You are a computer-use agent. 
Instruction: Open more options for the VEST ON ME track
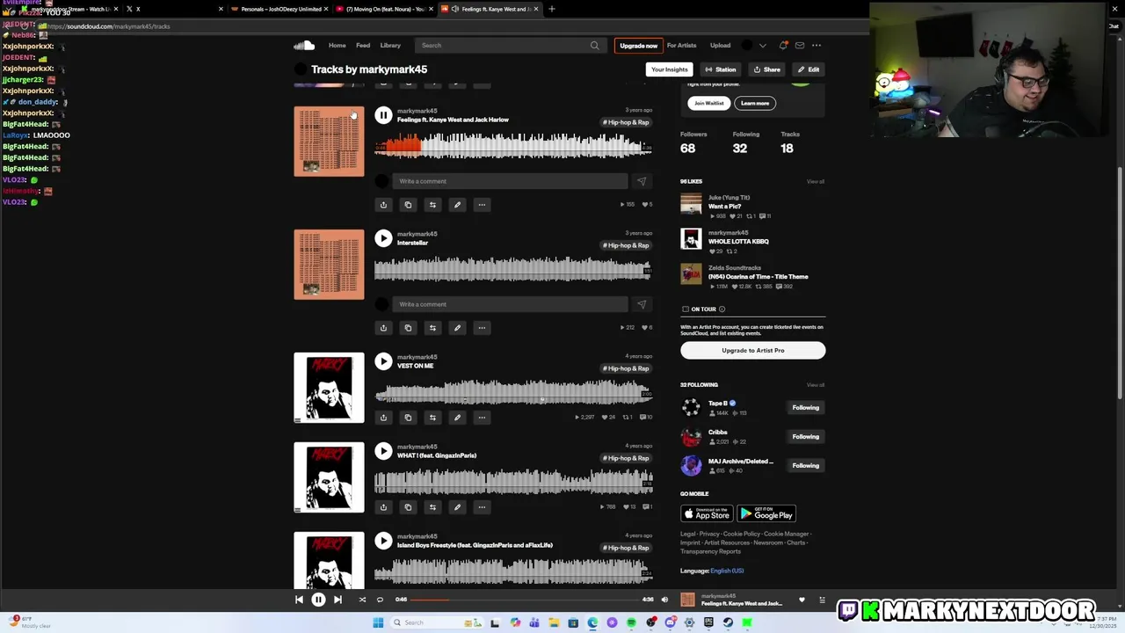click(x=482, y=418)
